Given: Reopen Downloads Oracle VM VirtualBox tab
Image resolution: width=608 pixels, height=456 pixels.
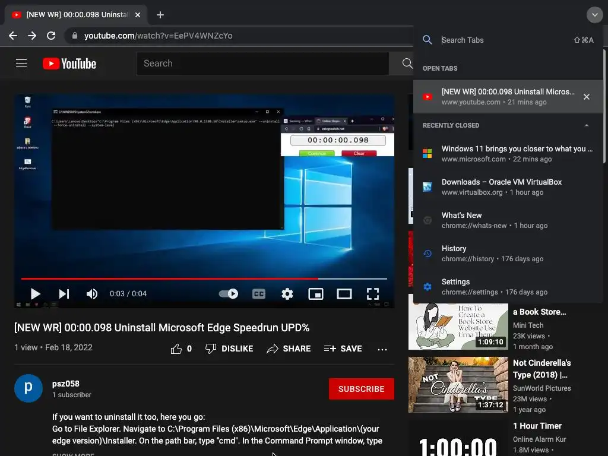Looking at the screenshot, I should [x=508, y=187].
